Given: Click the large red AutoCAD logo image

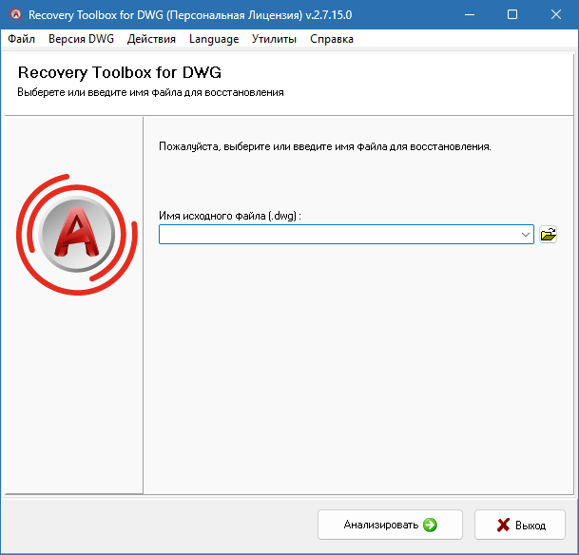Looking at the screenshot, I should pyautogui.click(x=77, y=235).
